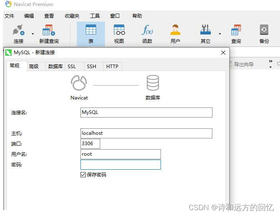Click the 数据库 cylinder icon in the diagram
The height and width of the screenshot is (215, 280).
(153, 83)
